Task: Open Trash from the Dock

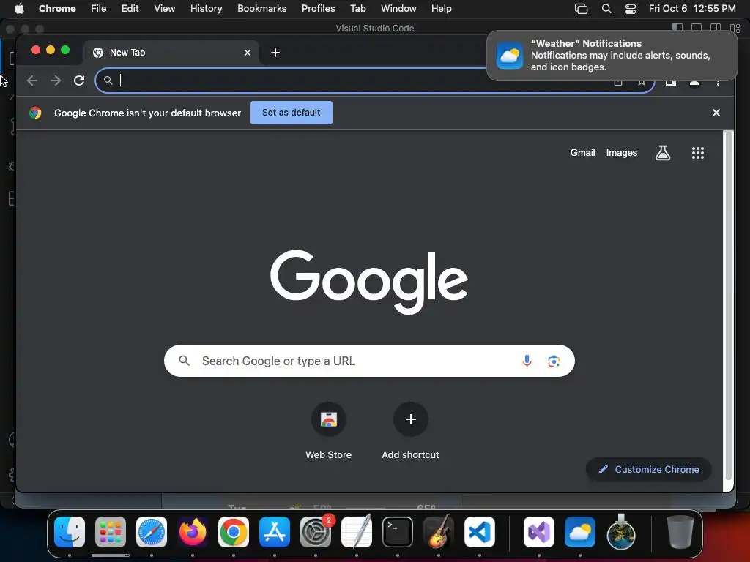Action: click(x=680, y=532)
